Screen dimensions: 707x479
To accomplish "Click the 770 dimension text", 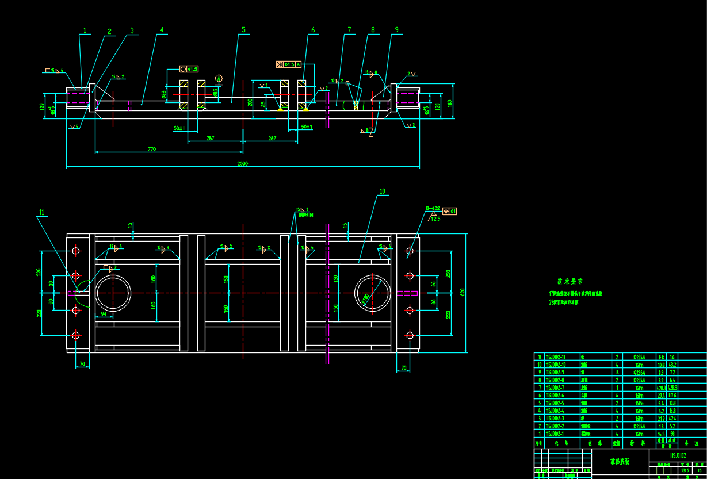I will click(152, 149).
